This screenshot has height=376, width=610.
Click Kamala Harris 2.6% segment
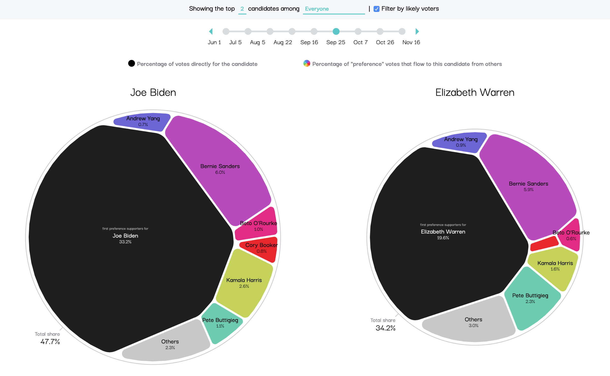tap(244, 283)
